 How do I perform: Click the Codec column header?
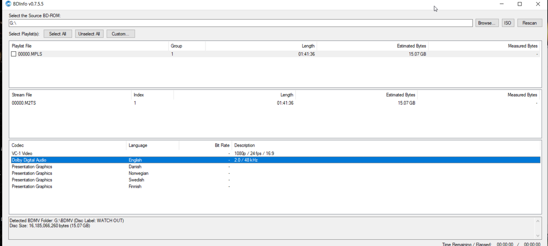68,145
